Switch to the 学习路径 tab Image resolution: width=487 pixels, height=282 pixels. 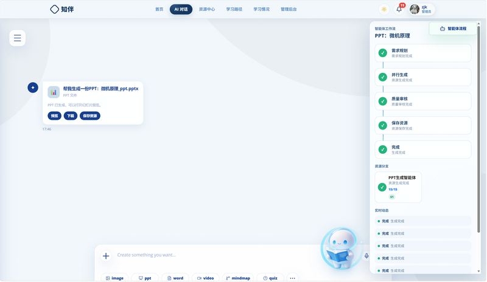coord(234,9)
